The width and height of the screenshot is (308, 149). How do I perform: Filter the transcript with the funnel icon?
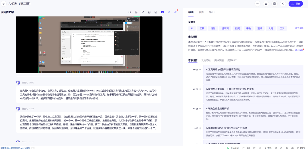point(143,12)
